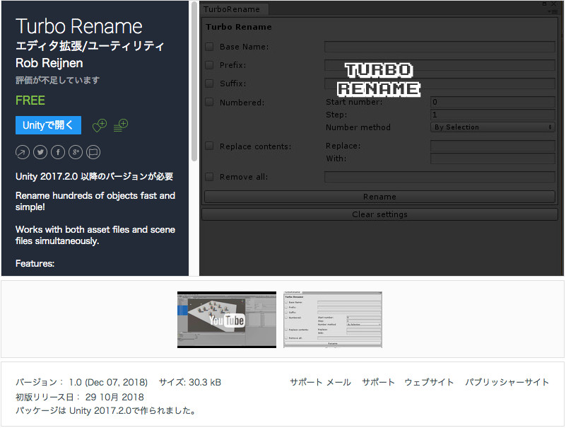Click the Start number field
Screen dimensions: 566x428
point(493,102)
